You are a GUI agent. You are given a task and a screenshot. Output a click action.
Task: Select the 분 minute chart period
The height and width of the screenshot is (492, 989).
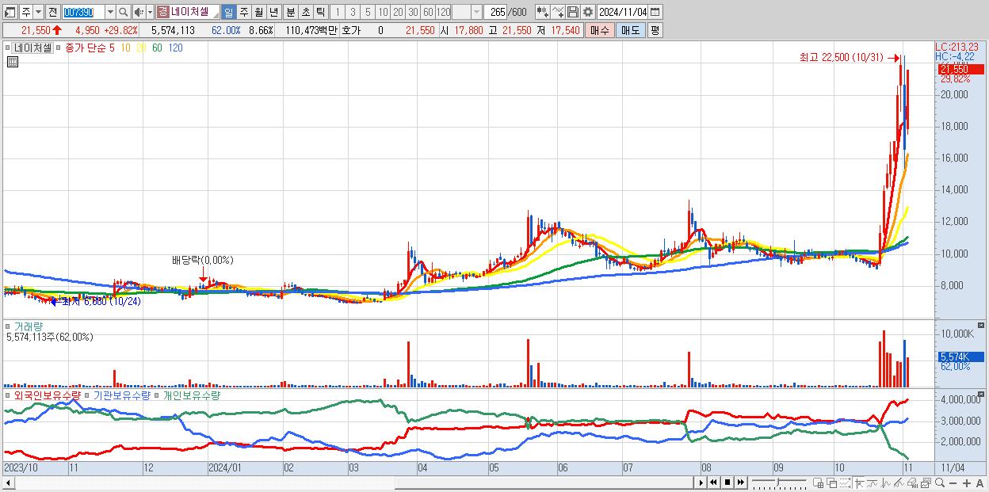pos(290,13)
